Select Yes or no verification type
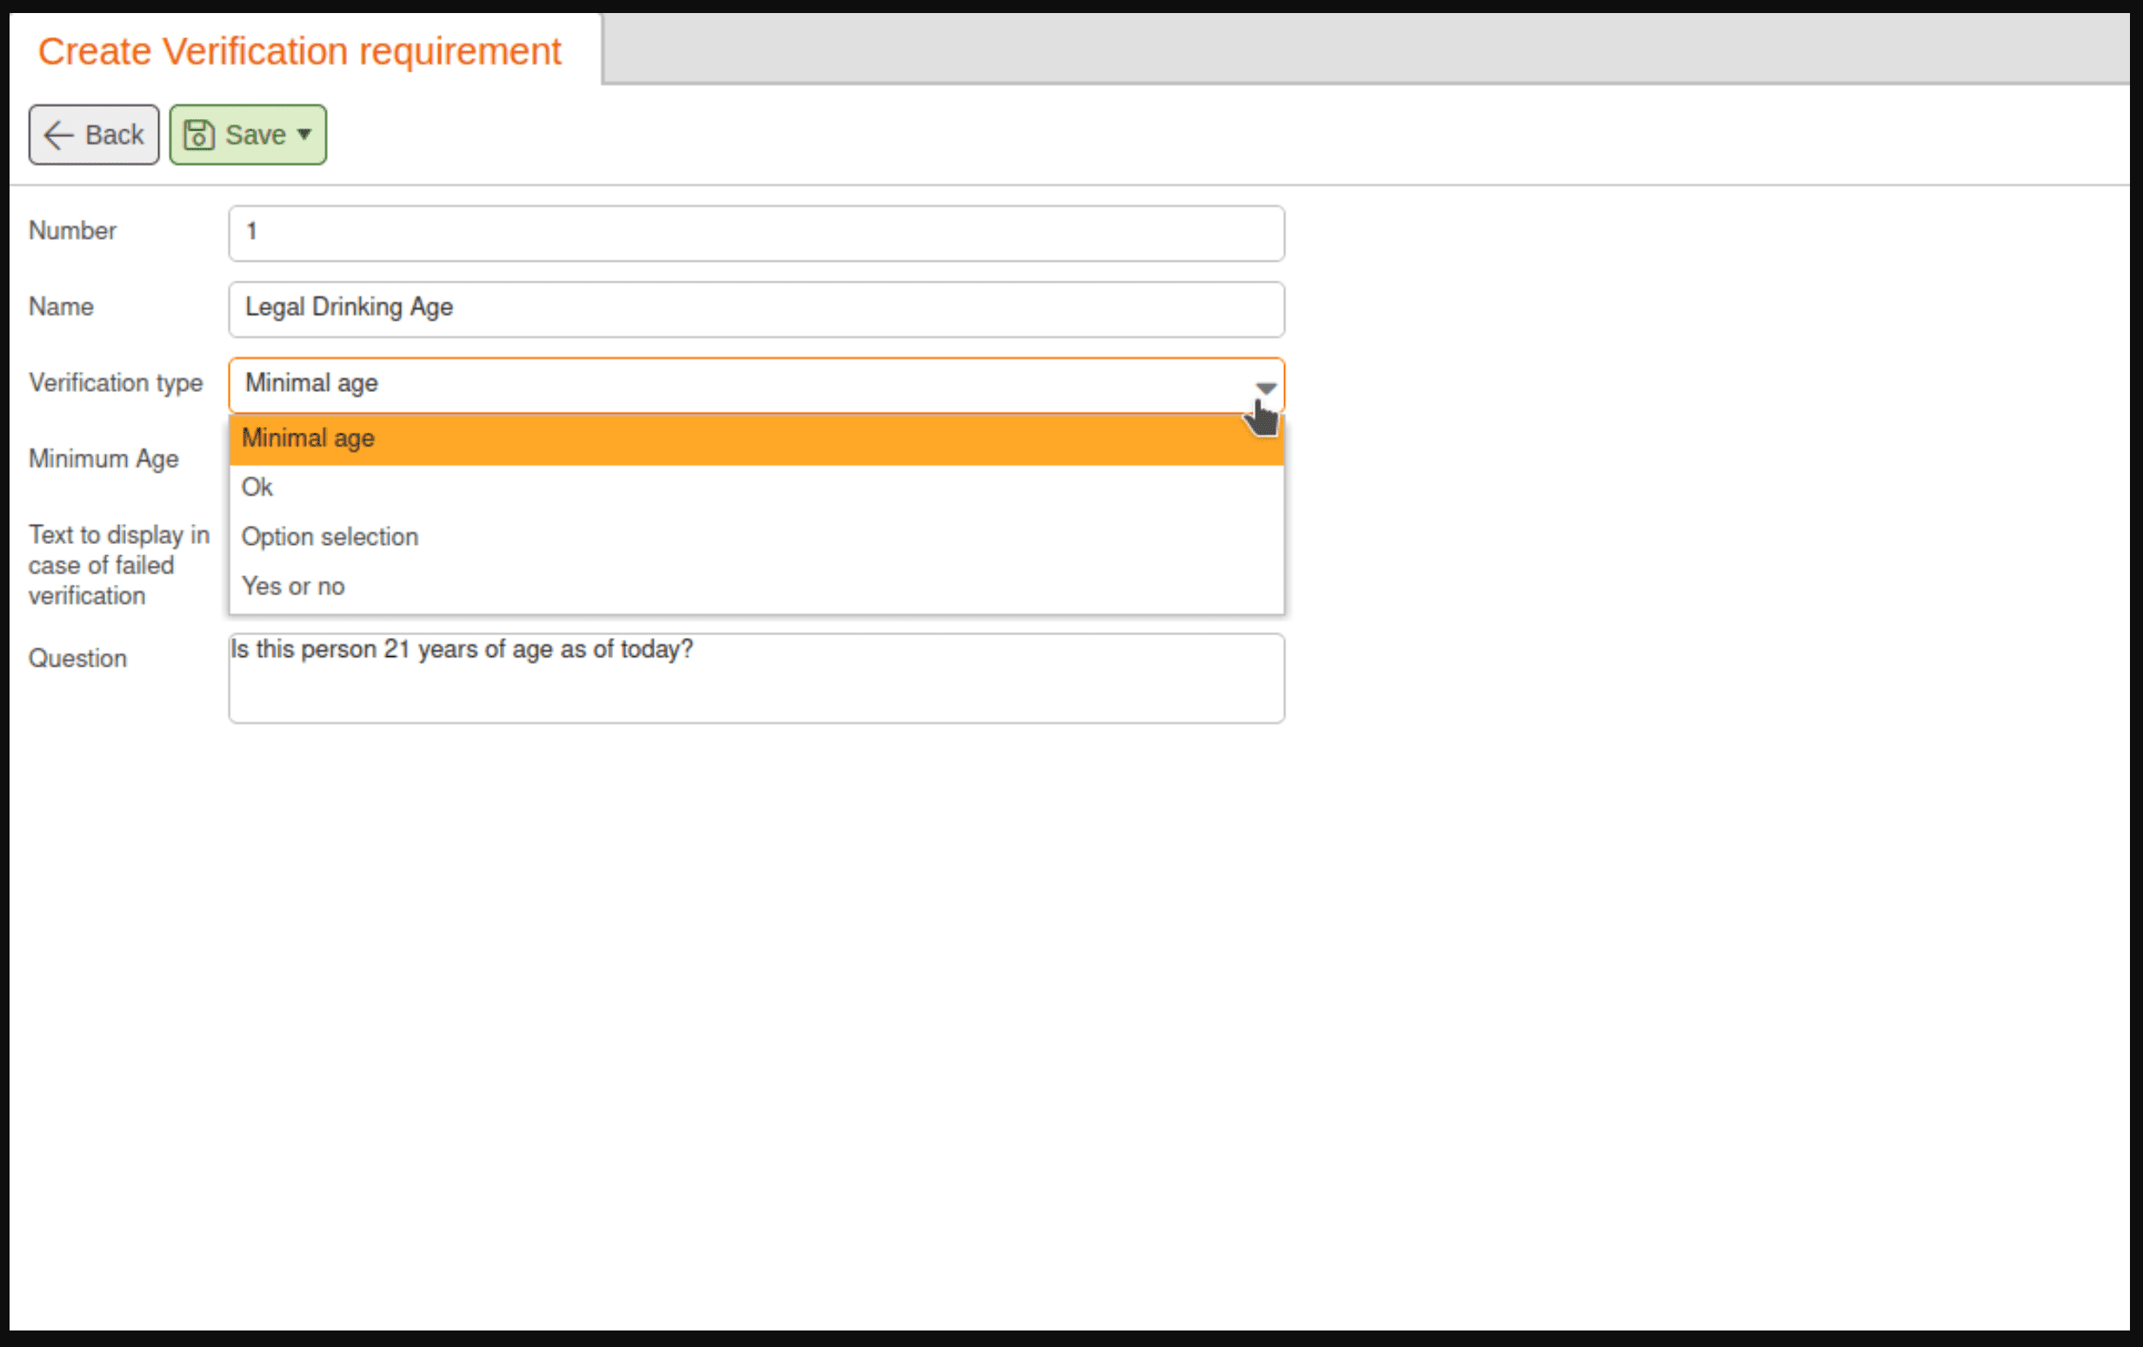The height and width of the screenshot is (1347, 2143). click(x=756, y=587)
